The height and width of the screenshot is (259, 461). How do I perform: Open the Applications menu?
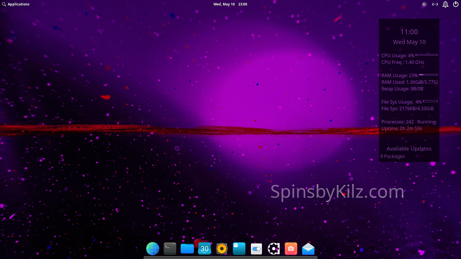pyautogui.click(x=16, y=4)
